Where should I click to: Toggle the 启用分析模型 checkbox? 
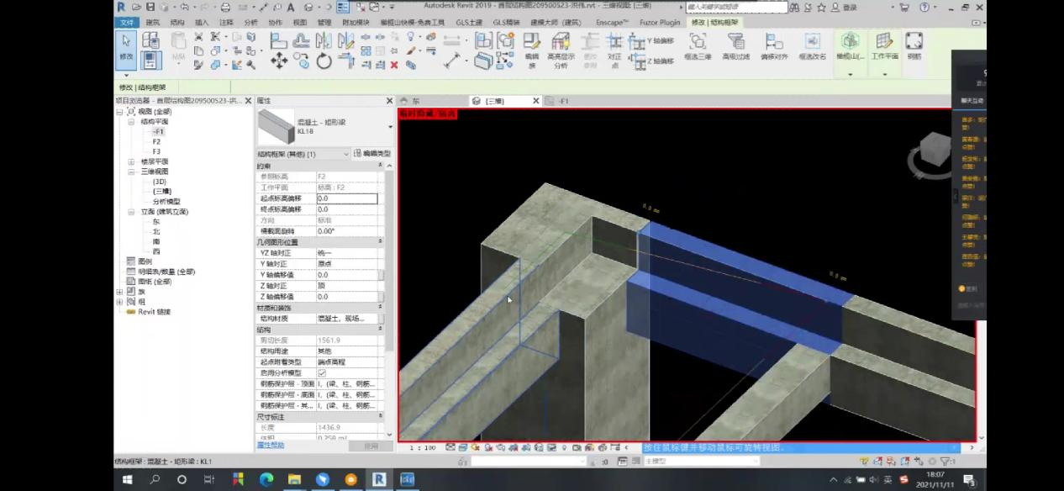click(x=322, y=372)
